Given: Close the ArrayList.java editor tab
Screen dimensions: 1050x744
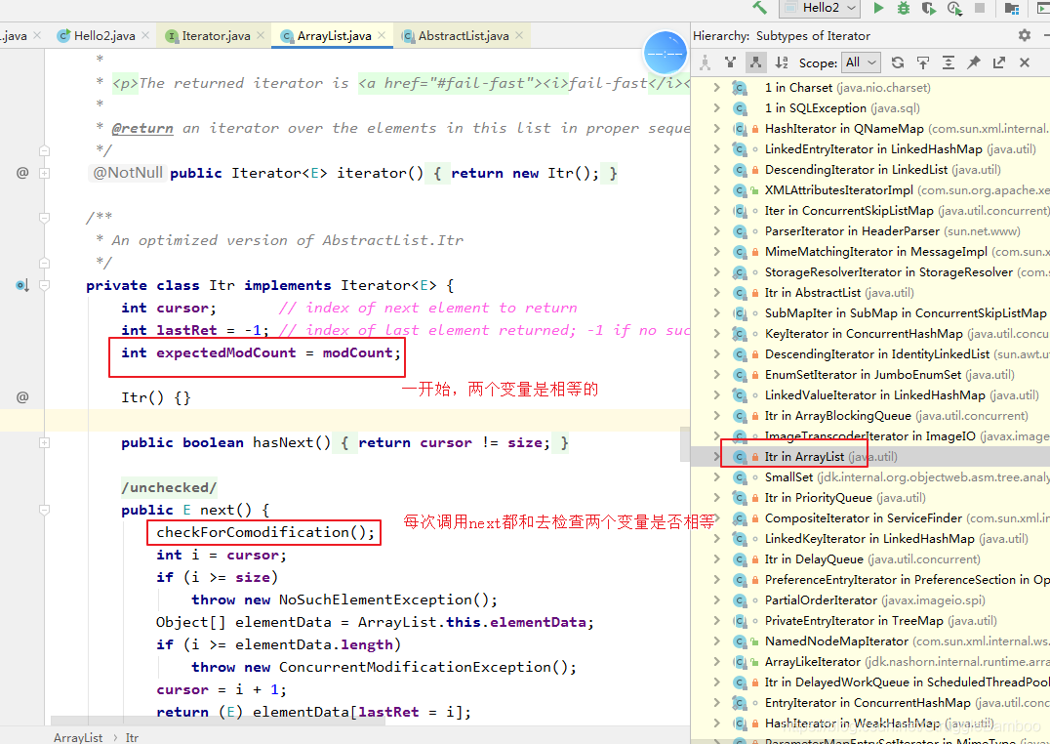Looking at the screenshot, I should pyautogui.click(x=382, y=35).
